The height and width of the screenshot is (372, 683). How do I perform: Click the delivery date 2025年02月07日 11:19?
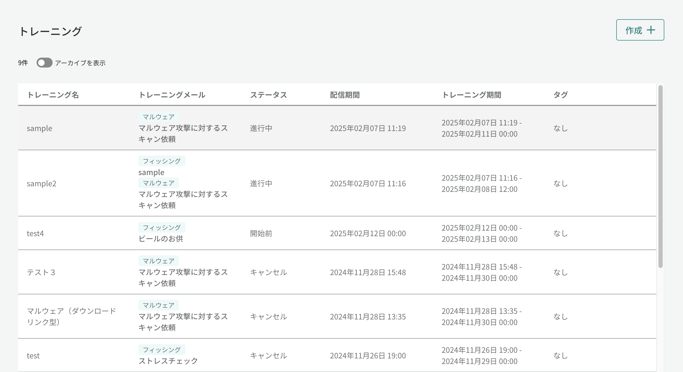pos(368,128)
